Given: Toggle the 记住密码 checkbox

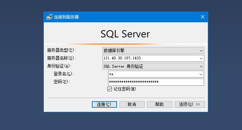Looking at the screenshot, I should (109, 89).
